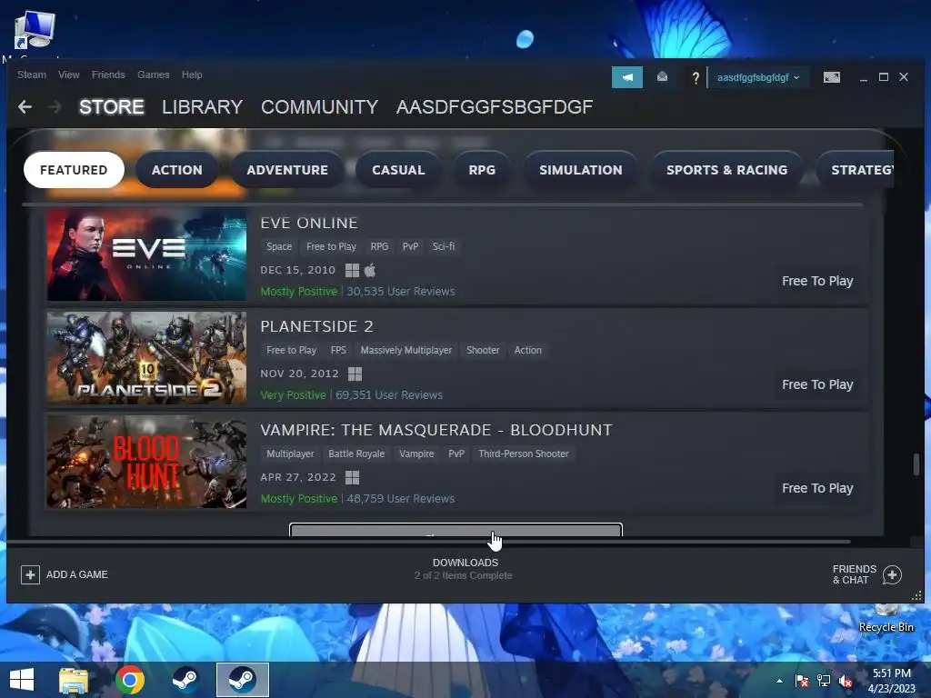Click the Steam back navigation arrow

25,107
